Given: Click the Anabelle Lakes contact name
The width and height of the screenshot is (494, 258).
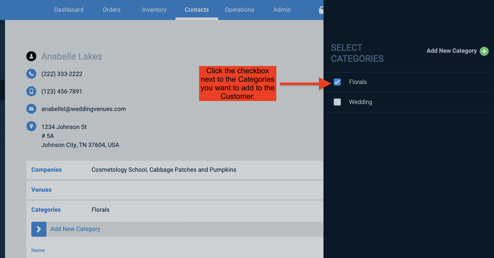Looking at the screenshot, I should 72,56.
